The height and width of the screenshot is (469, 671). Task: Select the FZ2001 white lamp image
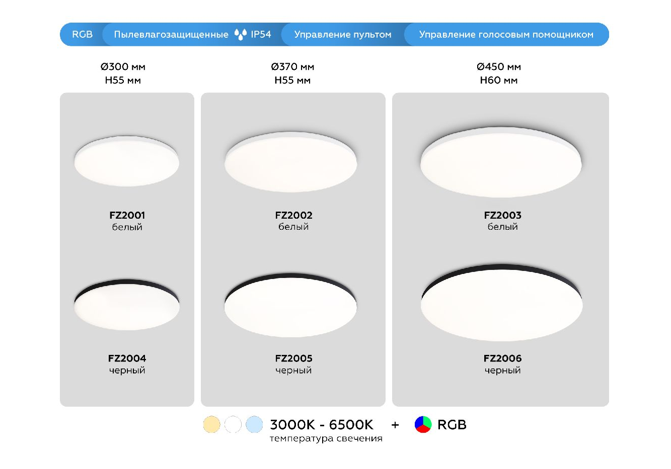coord(127,161)
